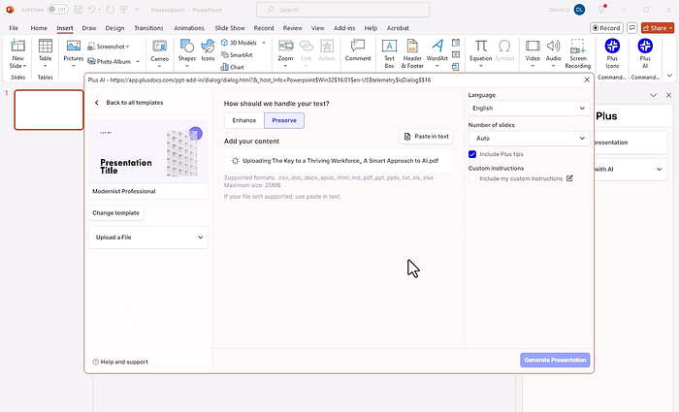
Task: Switch to the Transitions tab
Action: tap(148, 28)
